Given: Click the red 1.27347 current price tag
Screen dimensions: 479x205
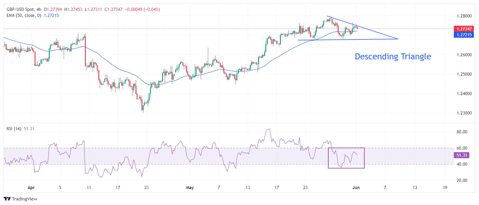Looking at the screenshot, I should tap(464, 29).
